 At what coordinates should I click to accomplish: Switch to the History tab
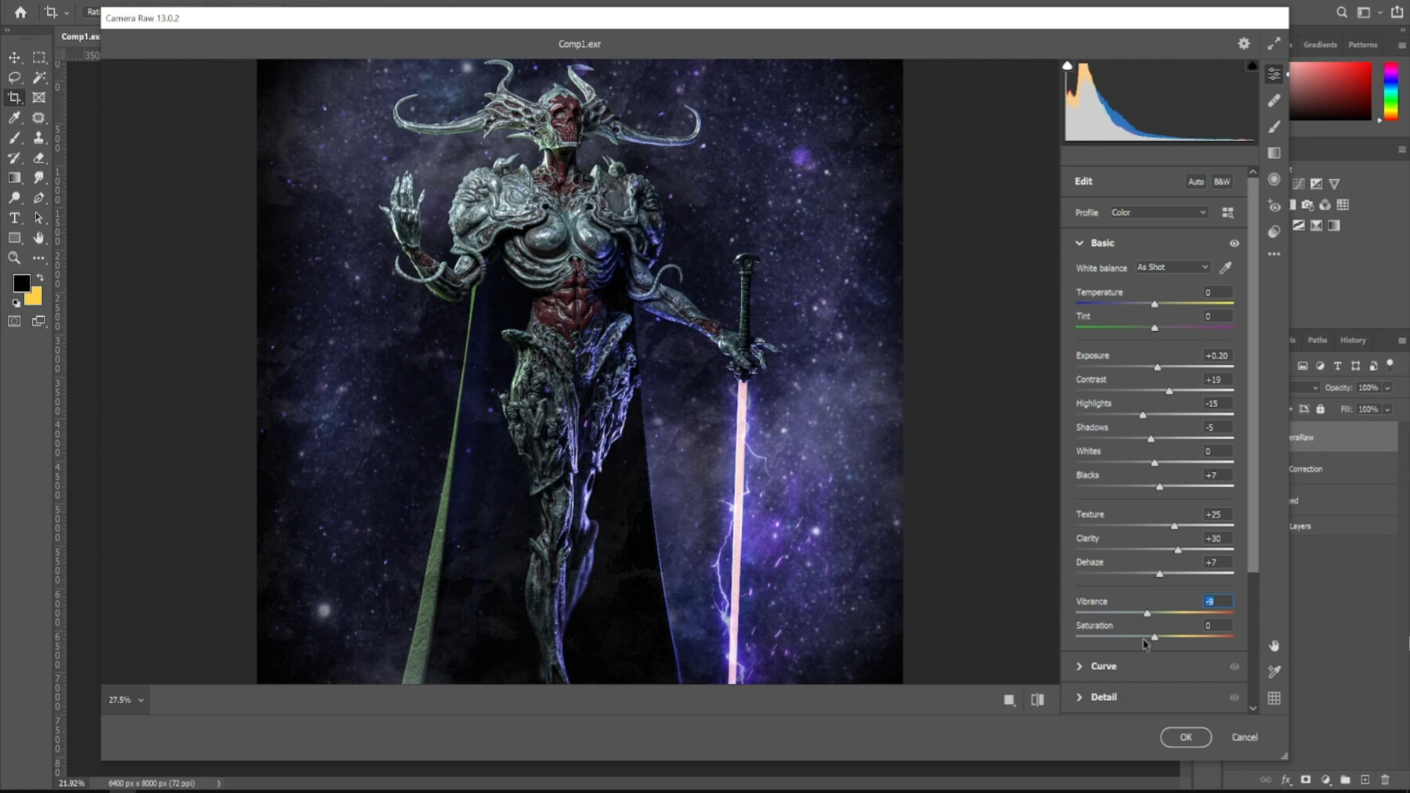pyautogui.click(x=1353, y=340)
